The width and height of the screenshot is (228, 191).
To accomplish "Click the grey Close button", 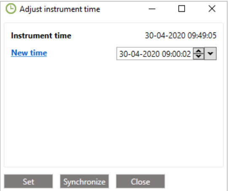I will [x=141, y=182].
